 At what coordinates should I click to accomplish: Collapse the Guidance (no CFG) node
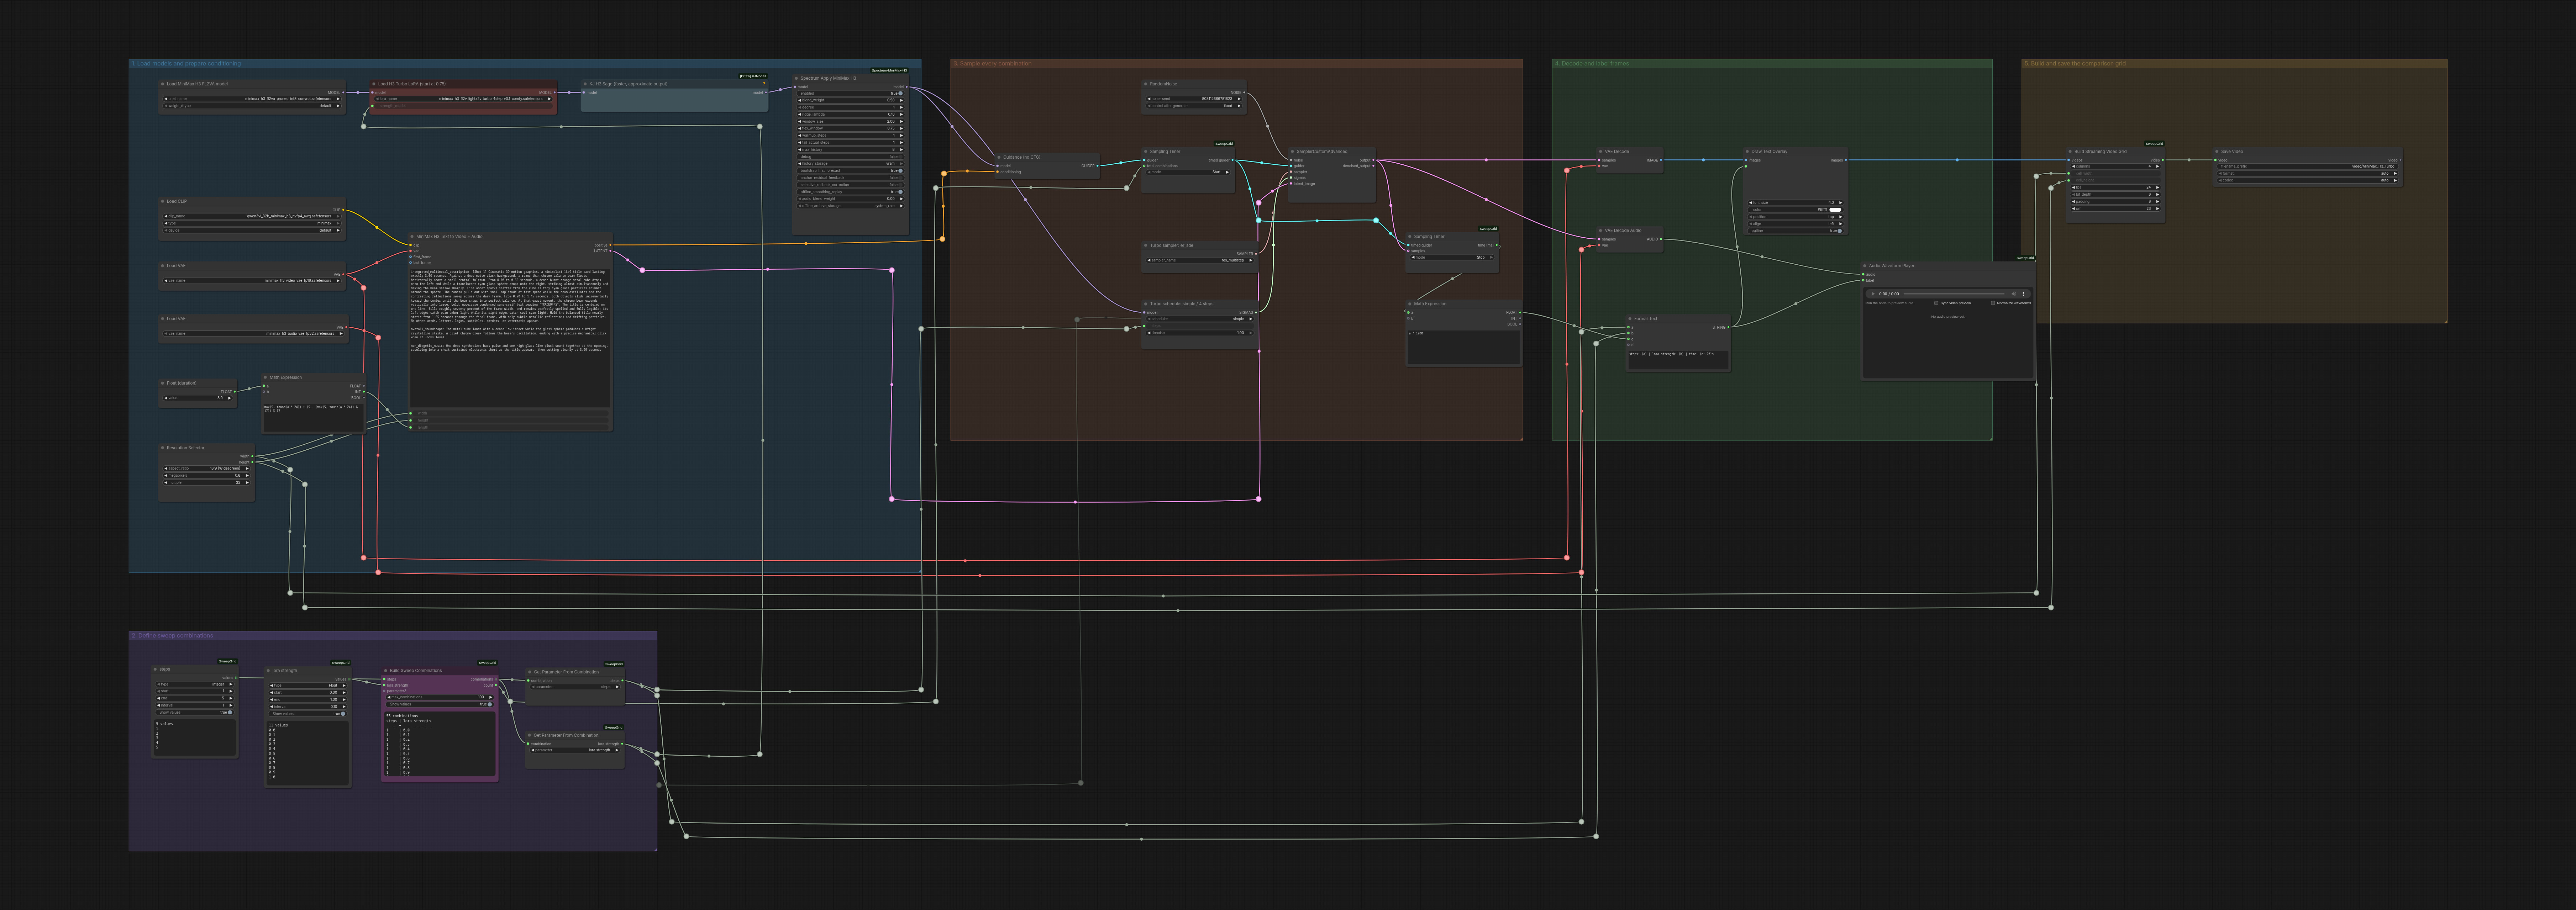point(999,157)
